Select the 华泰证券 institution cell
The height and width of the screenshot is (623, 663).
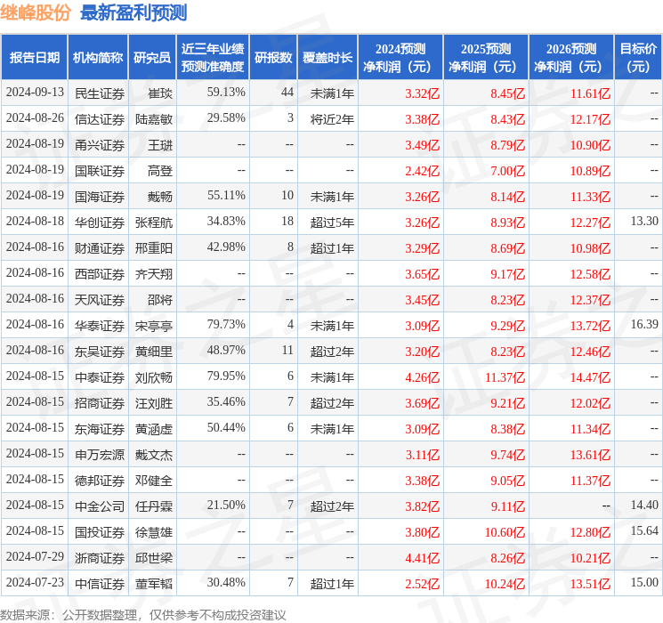100,325
